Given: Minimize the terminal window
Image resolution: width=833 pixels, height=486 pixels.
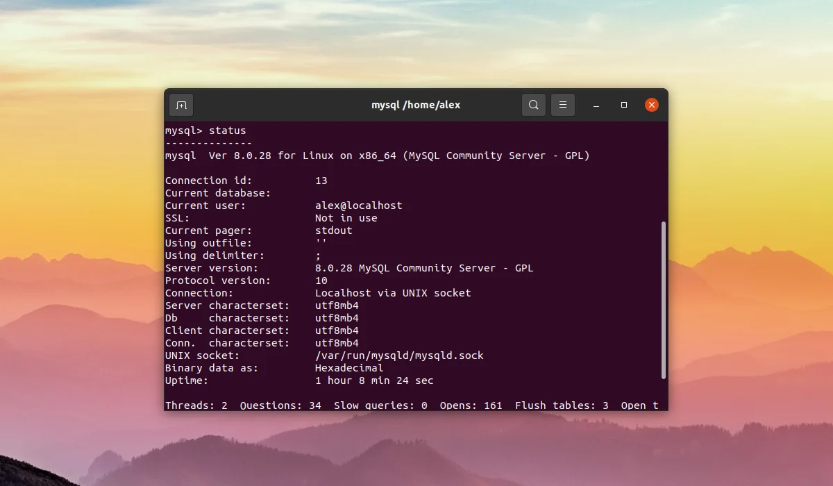Looking at the screenshot, I should (x=596, y=105).
